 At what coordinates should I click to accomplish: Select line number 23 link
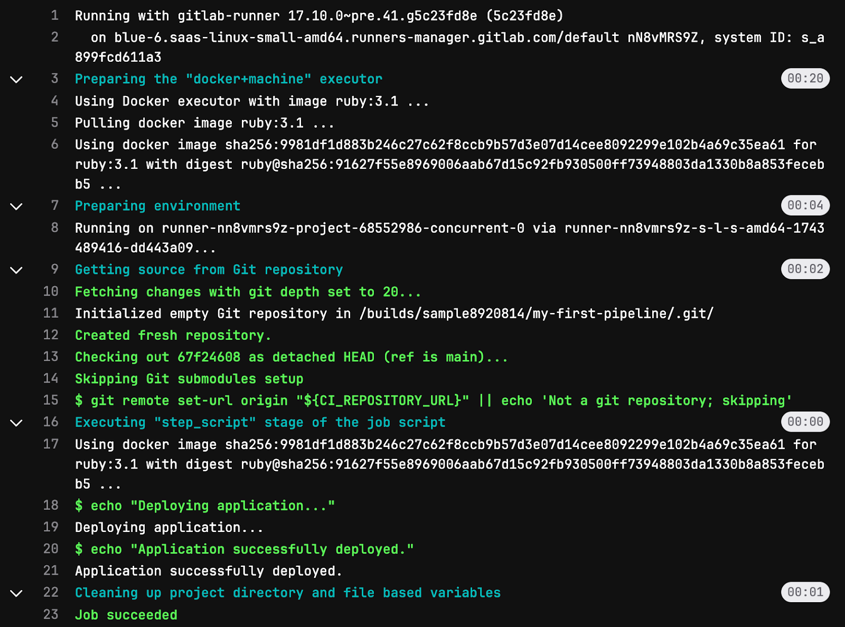point(51,614)
